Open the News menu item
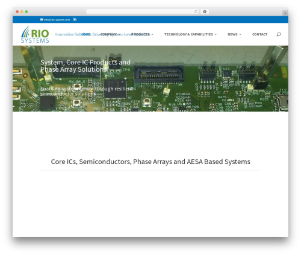Viewport: 301px width, 255px height. click(232, 34)
